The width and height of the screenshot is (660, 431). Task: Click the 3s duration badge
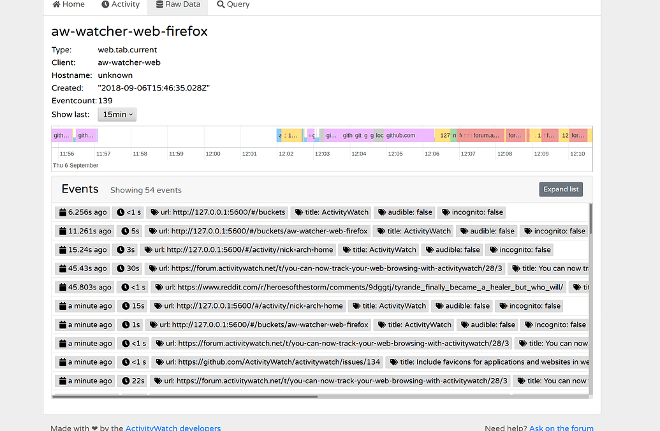126,250
